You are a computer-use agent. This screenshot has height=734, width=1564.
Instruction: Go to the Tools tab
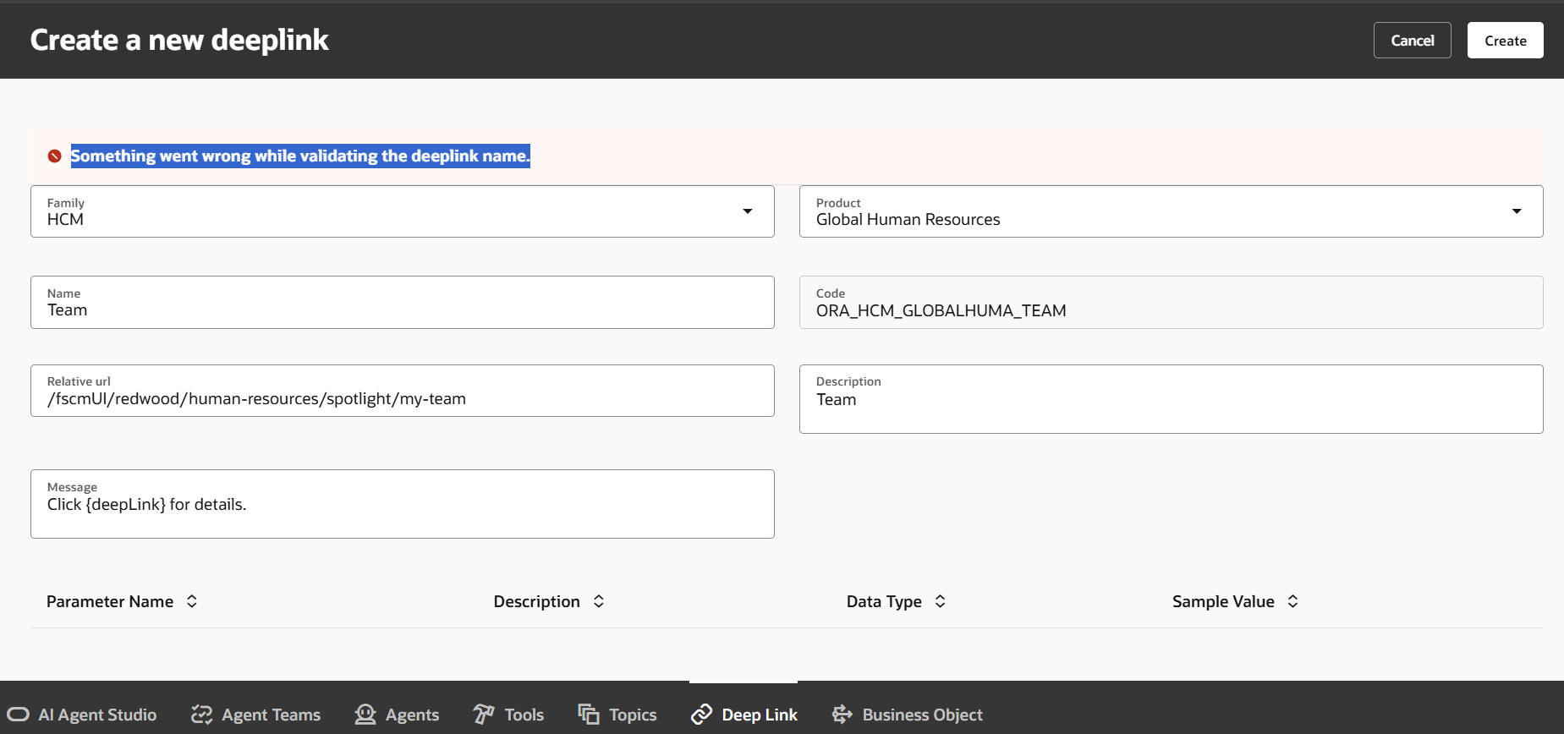508,715
